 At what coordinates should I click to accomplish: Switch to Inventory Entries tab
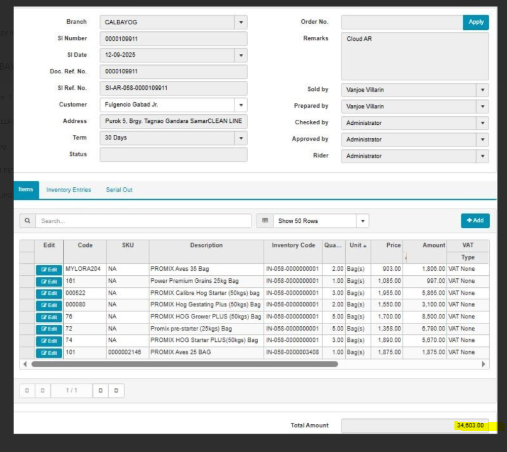(x=69, y=190)
